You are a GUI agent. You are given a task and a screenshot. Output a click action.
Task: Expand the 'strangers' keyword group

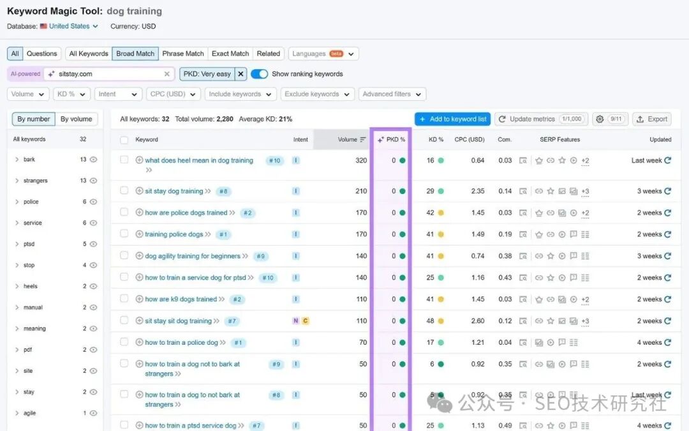coord(17,181)
